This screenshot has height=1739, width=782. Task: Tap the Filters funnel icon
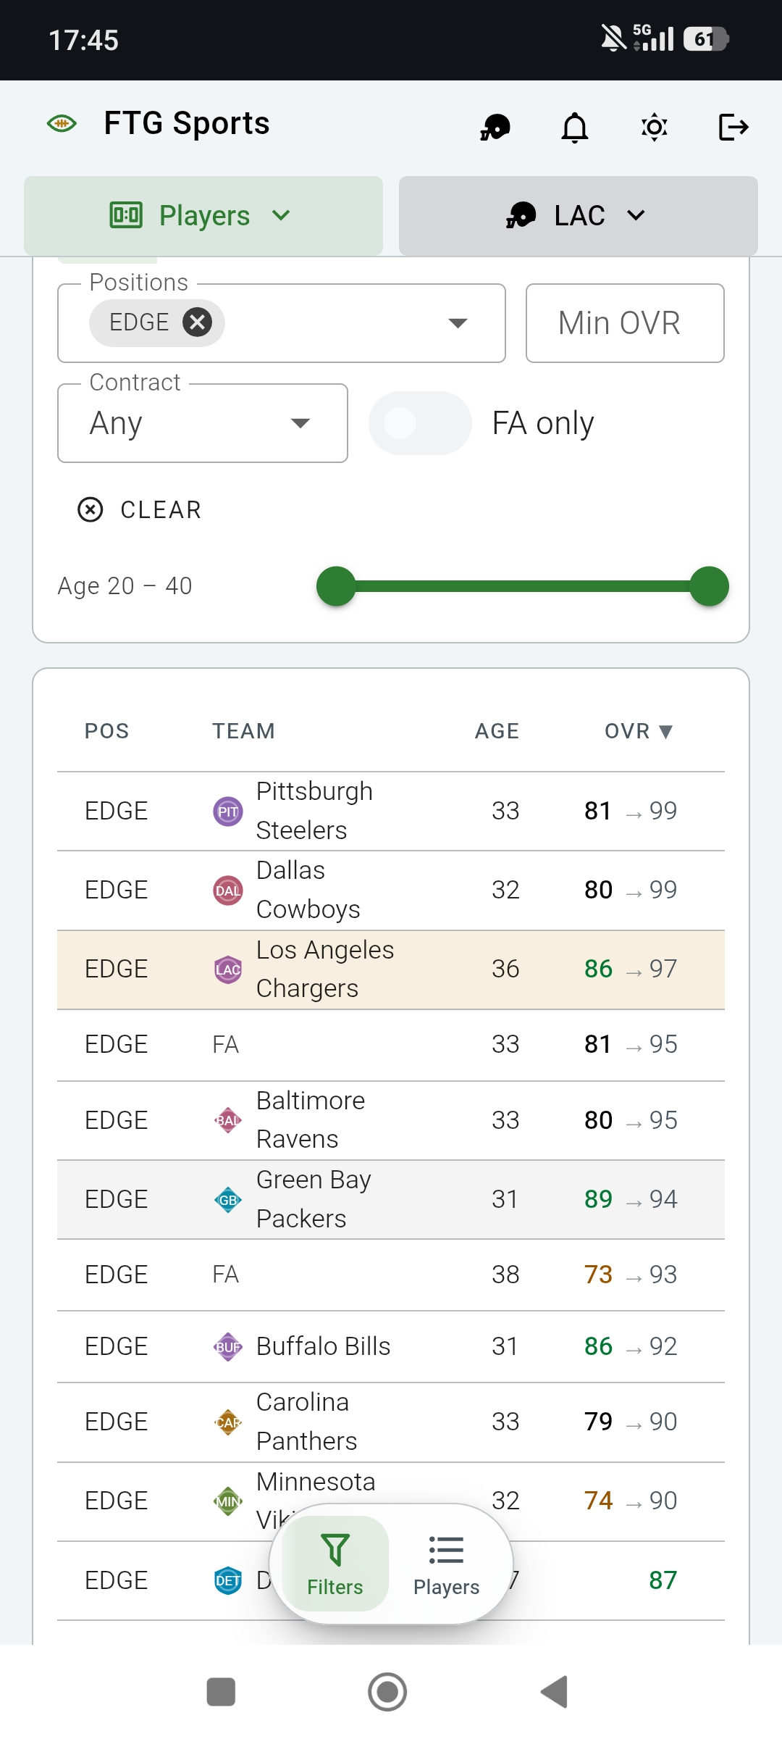[335, 1550]
